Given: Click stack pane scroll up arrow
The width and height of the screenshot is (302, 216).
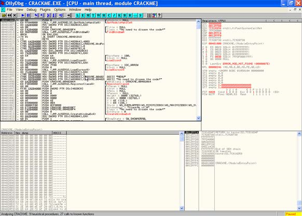Looking at the screenshot, I should click(299, 134).
